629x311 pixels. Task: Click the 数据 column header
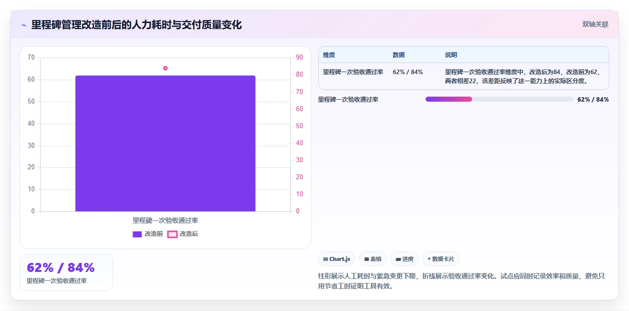coord(399,55)
